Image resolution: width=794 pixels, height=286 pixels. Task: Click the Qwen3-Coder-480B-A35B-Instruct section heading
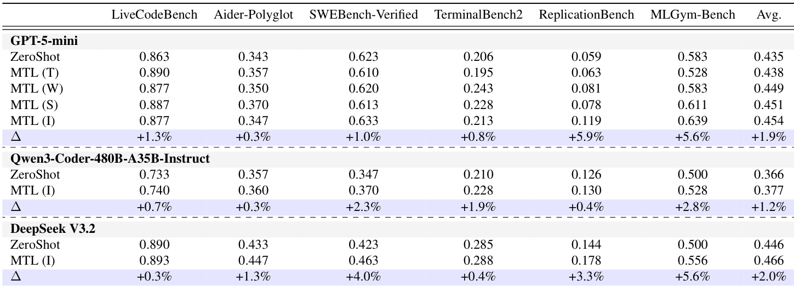point(110,159)
